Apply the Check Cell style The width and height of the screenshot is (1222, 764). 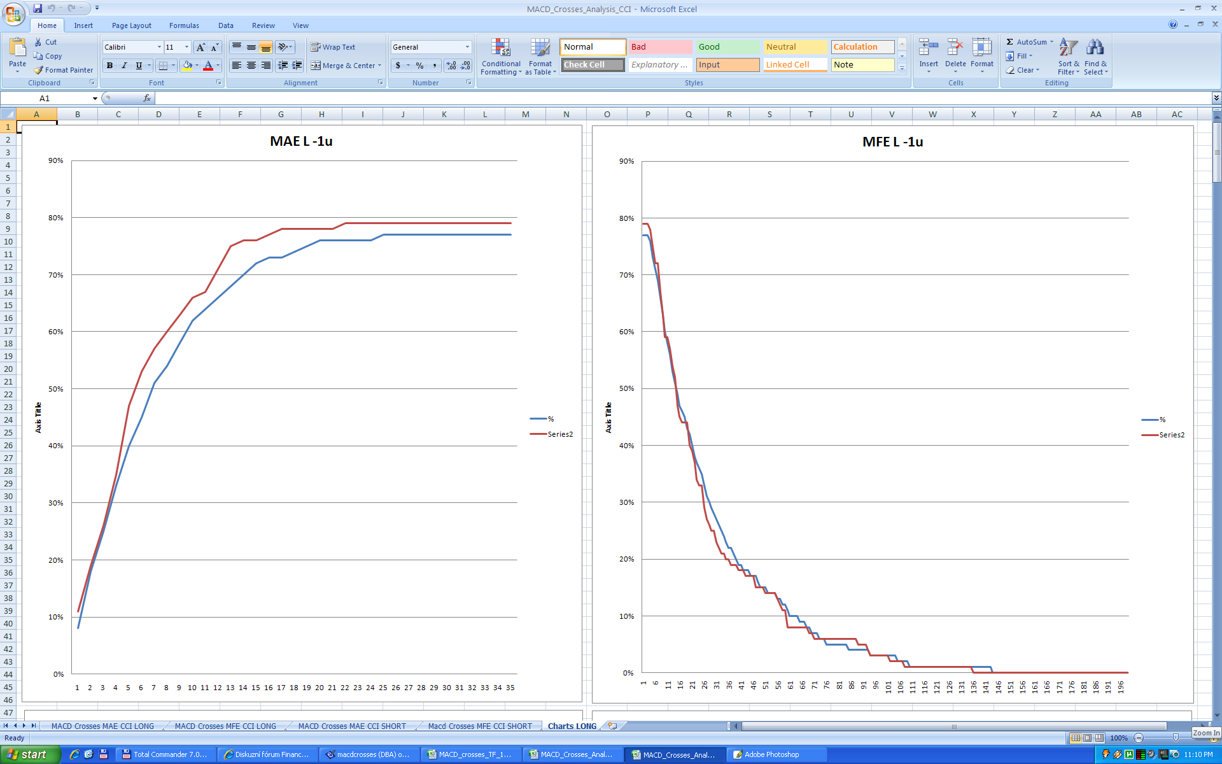click(593, 65)
